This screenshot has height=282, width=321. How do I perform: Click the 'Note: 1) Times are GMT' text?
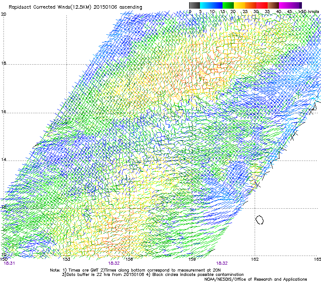pyautogui.click(x=74, y=270)
